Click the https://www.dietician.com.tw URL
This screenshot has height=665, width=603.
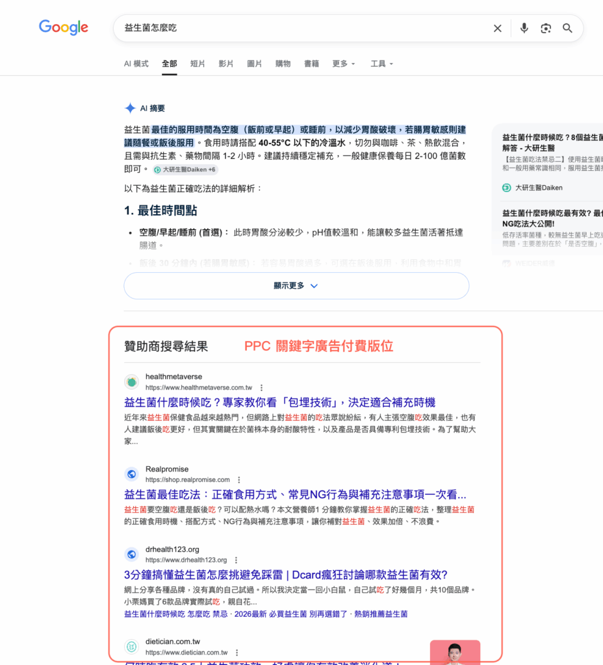coord(186,652)
